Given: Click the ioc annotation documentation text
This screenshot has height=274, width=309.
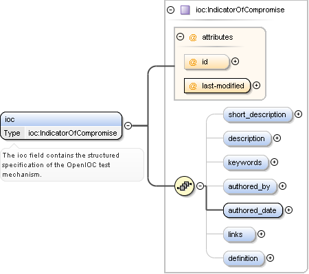Looking at the screenshot, I should click(x=60, y=165).
